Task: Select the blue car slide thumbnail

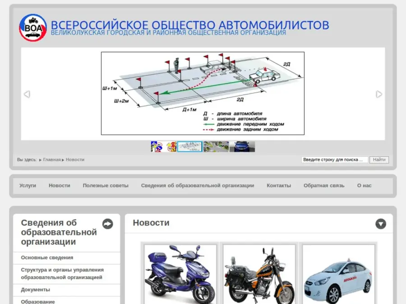Action: (242, 147)
